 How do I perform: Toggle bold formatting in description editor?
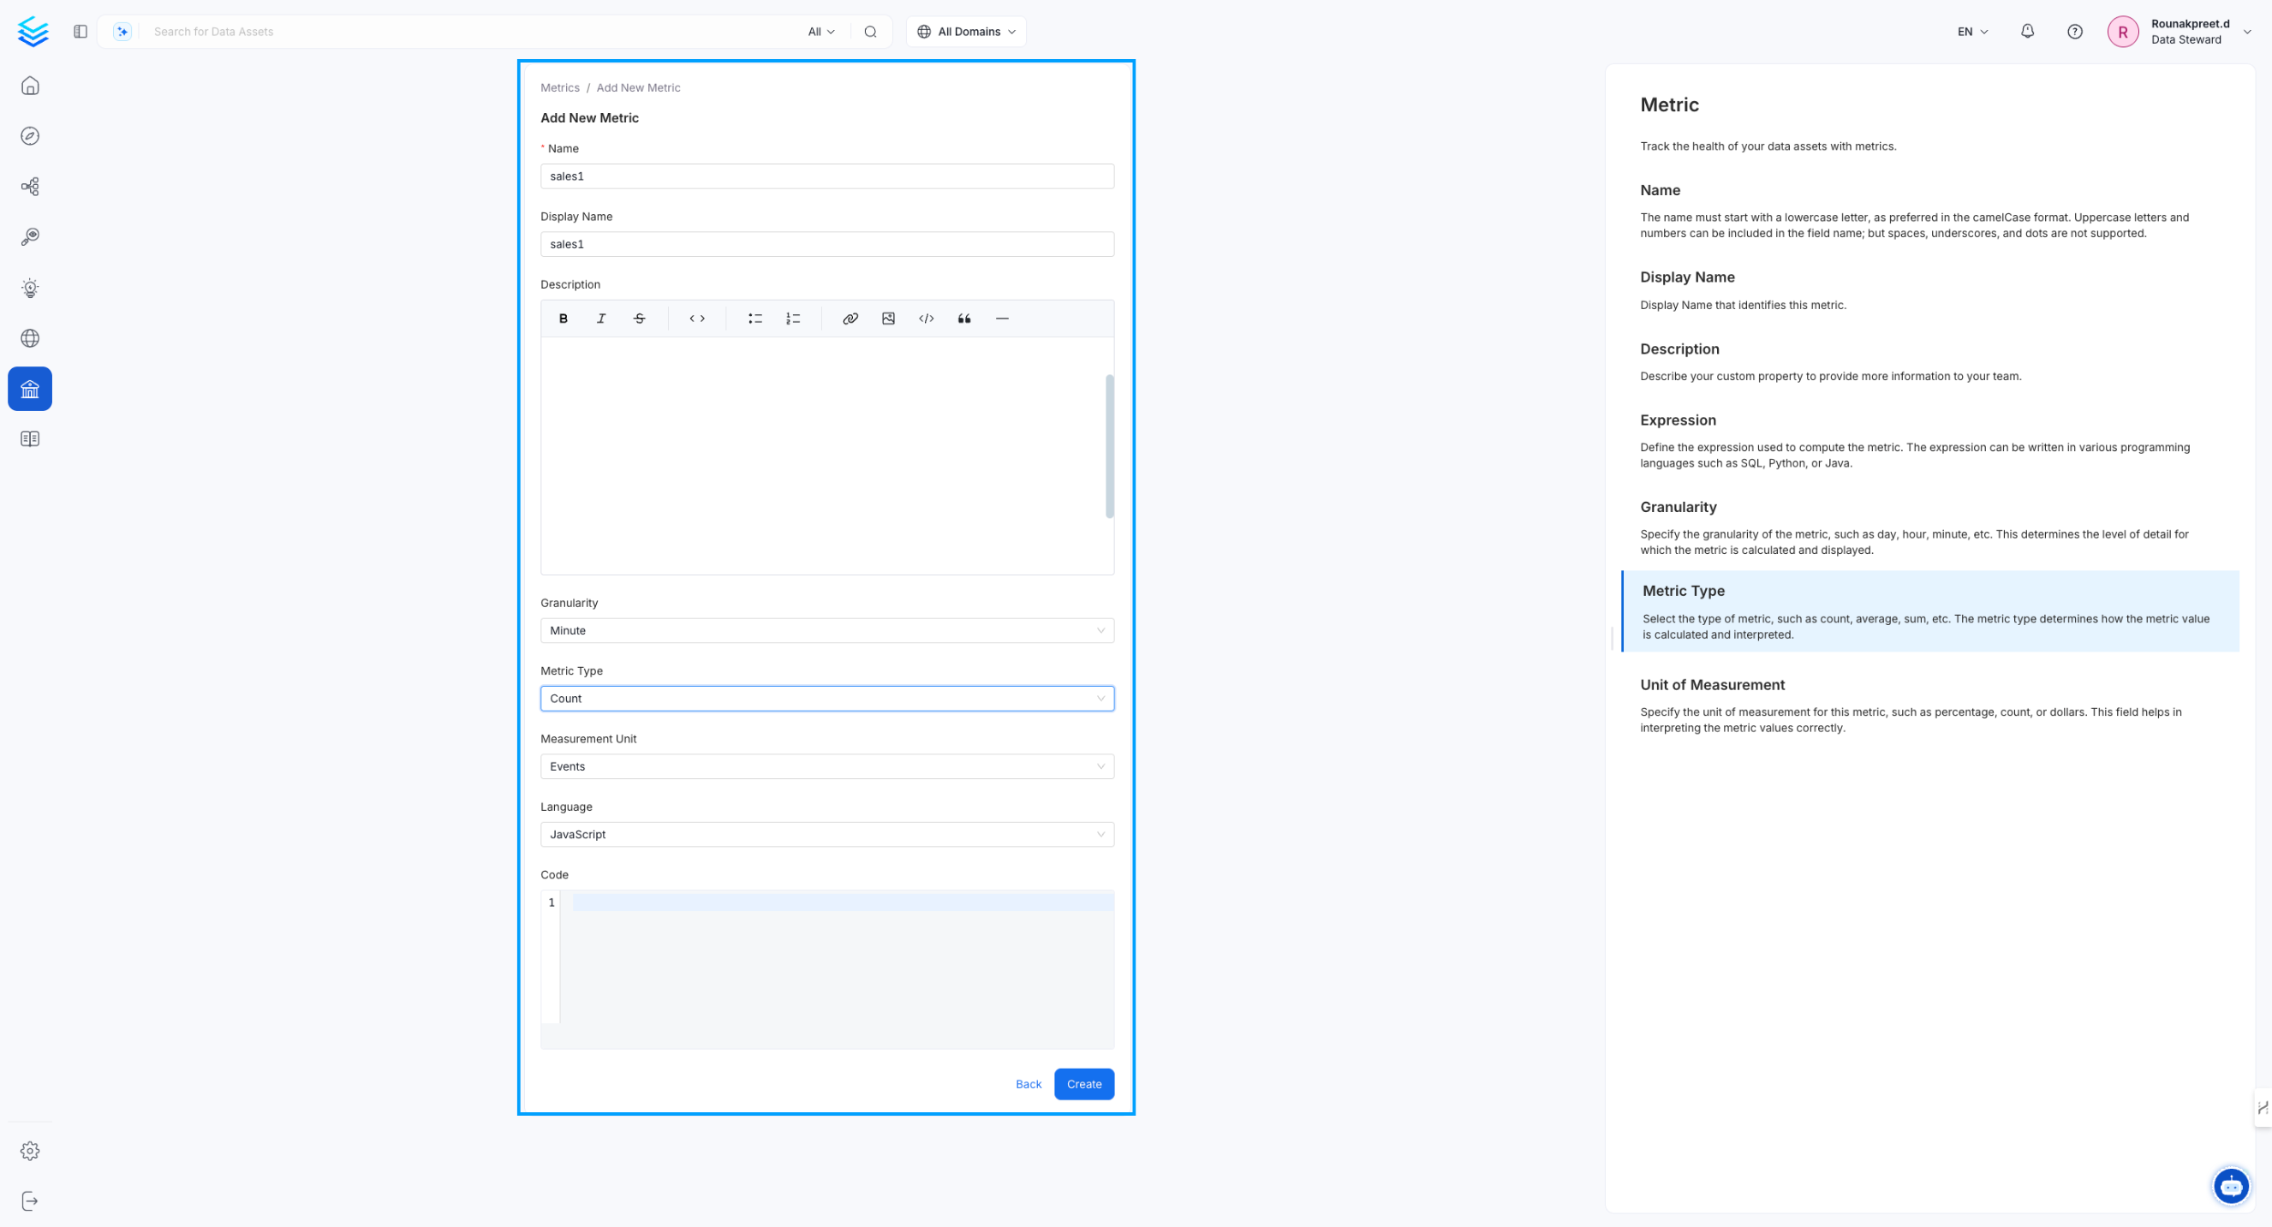pos(563,319)
